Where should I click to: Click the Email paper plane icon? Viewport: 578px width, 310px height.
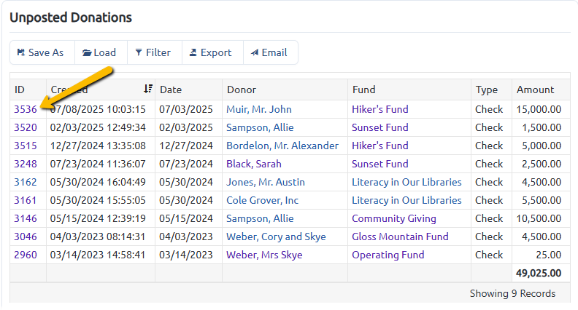coord(255,52)
